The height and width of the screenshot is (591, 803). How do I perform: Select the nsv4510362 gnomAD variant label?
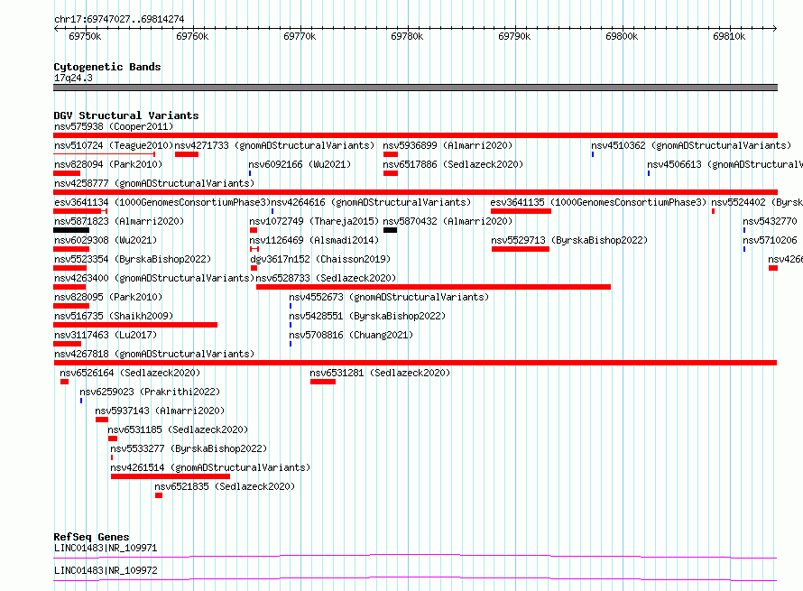[691, 145]
